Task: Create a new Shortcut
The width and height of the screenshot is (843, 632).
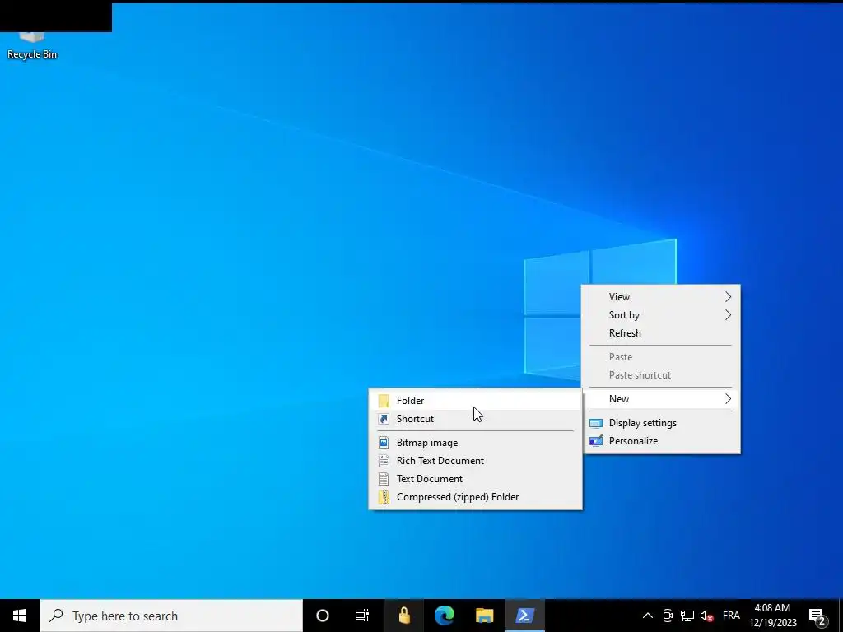Action: tap(475, 419)
